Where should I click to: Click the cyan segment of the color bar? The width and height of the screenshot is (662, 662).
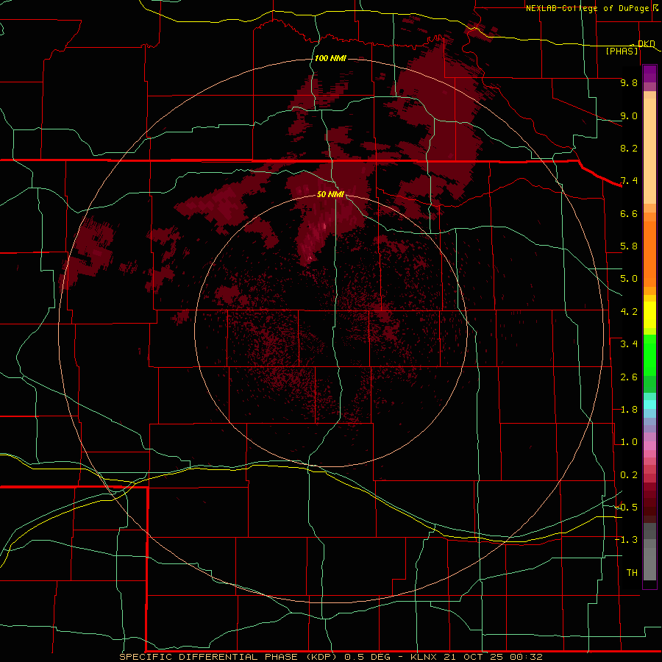click(649, 405)
